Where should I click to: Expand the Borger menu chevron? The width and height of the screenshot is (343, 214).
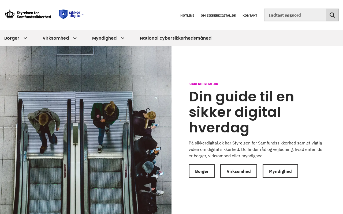(x=25, y=38)
